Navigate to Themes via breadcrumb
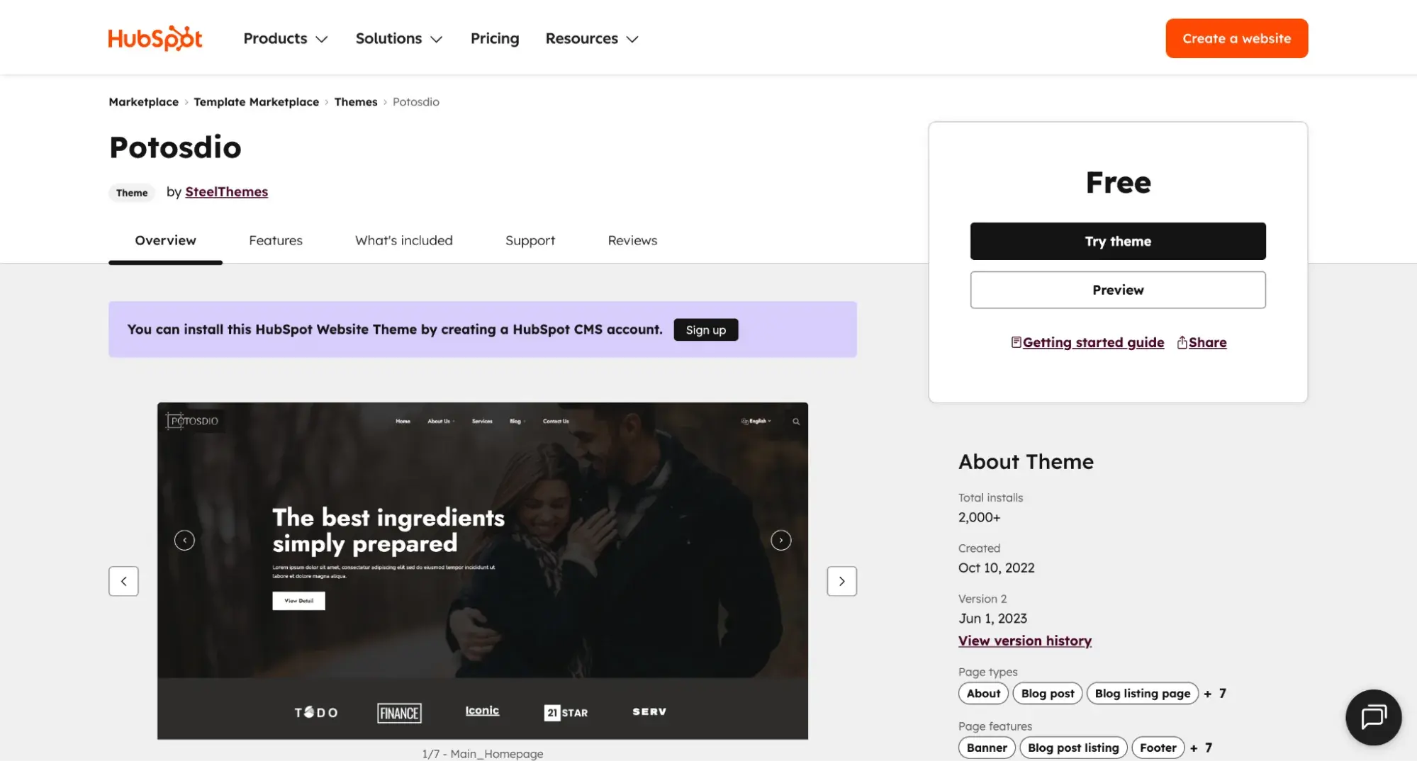The height and width of the screenshot is (761, 1417). pyautogui.click(x=355, y=101)
